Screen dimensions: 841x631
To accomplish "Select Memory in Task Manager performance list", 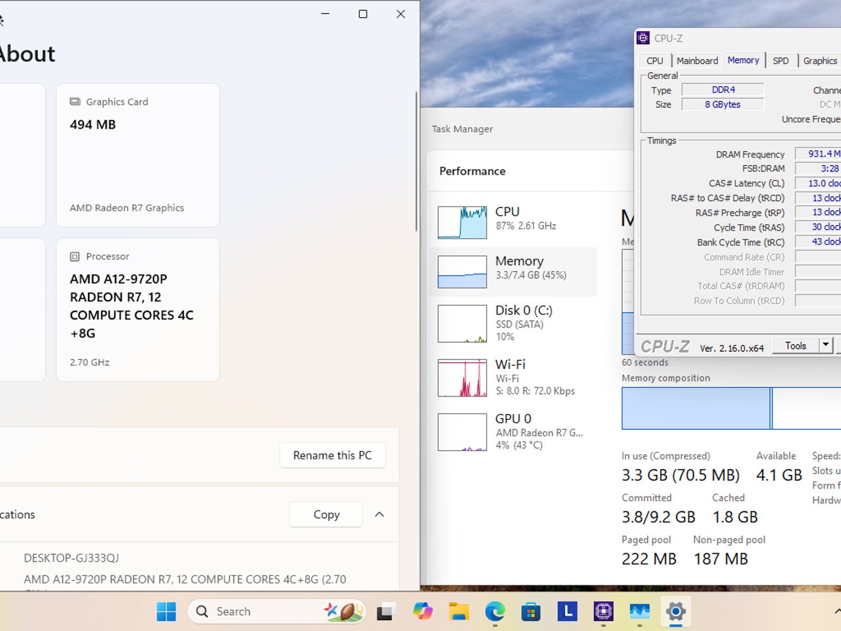I will 513,272.
